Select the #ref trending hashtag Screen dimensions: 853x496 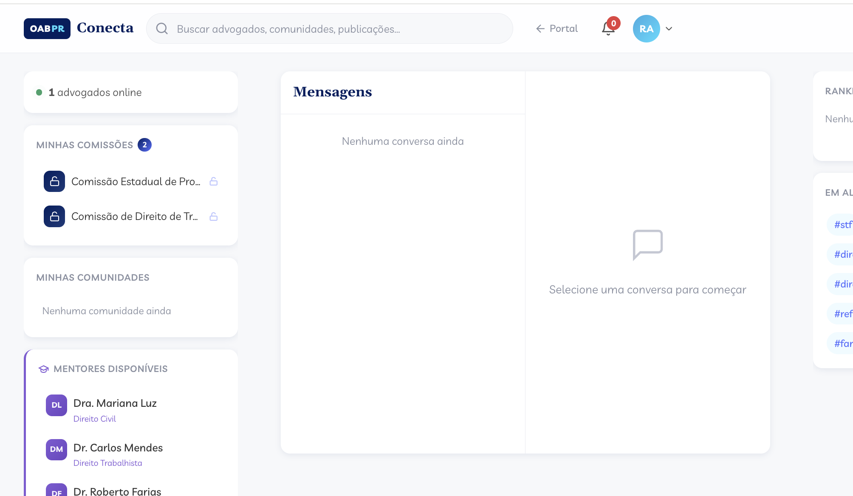tap(843, 314)
